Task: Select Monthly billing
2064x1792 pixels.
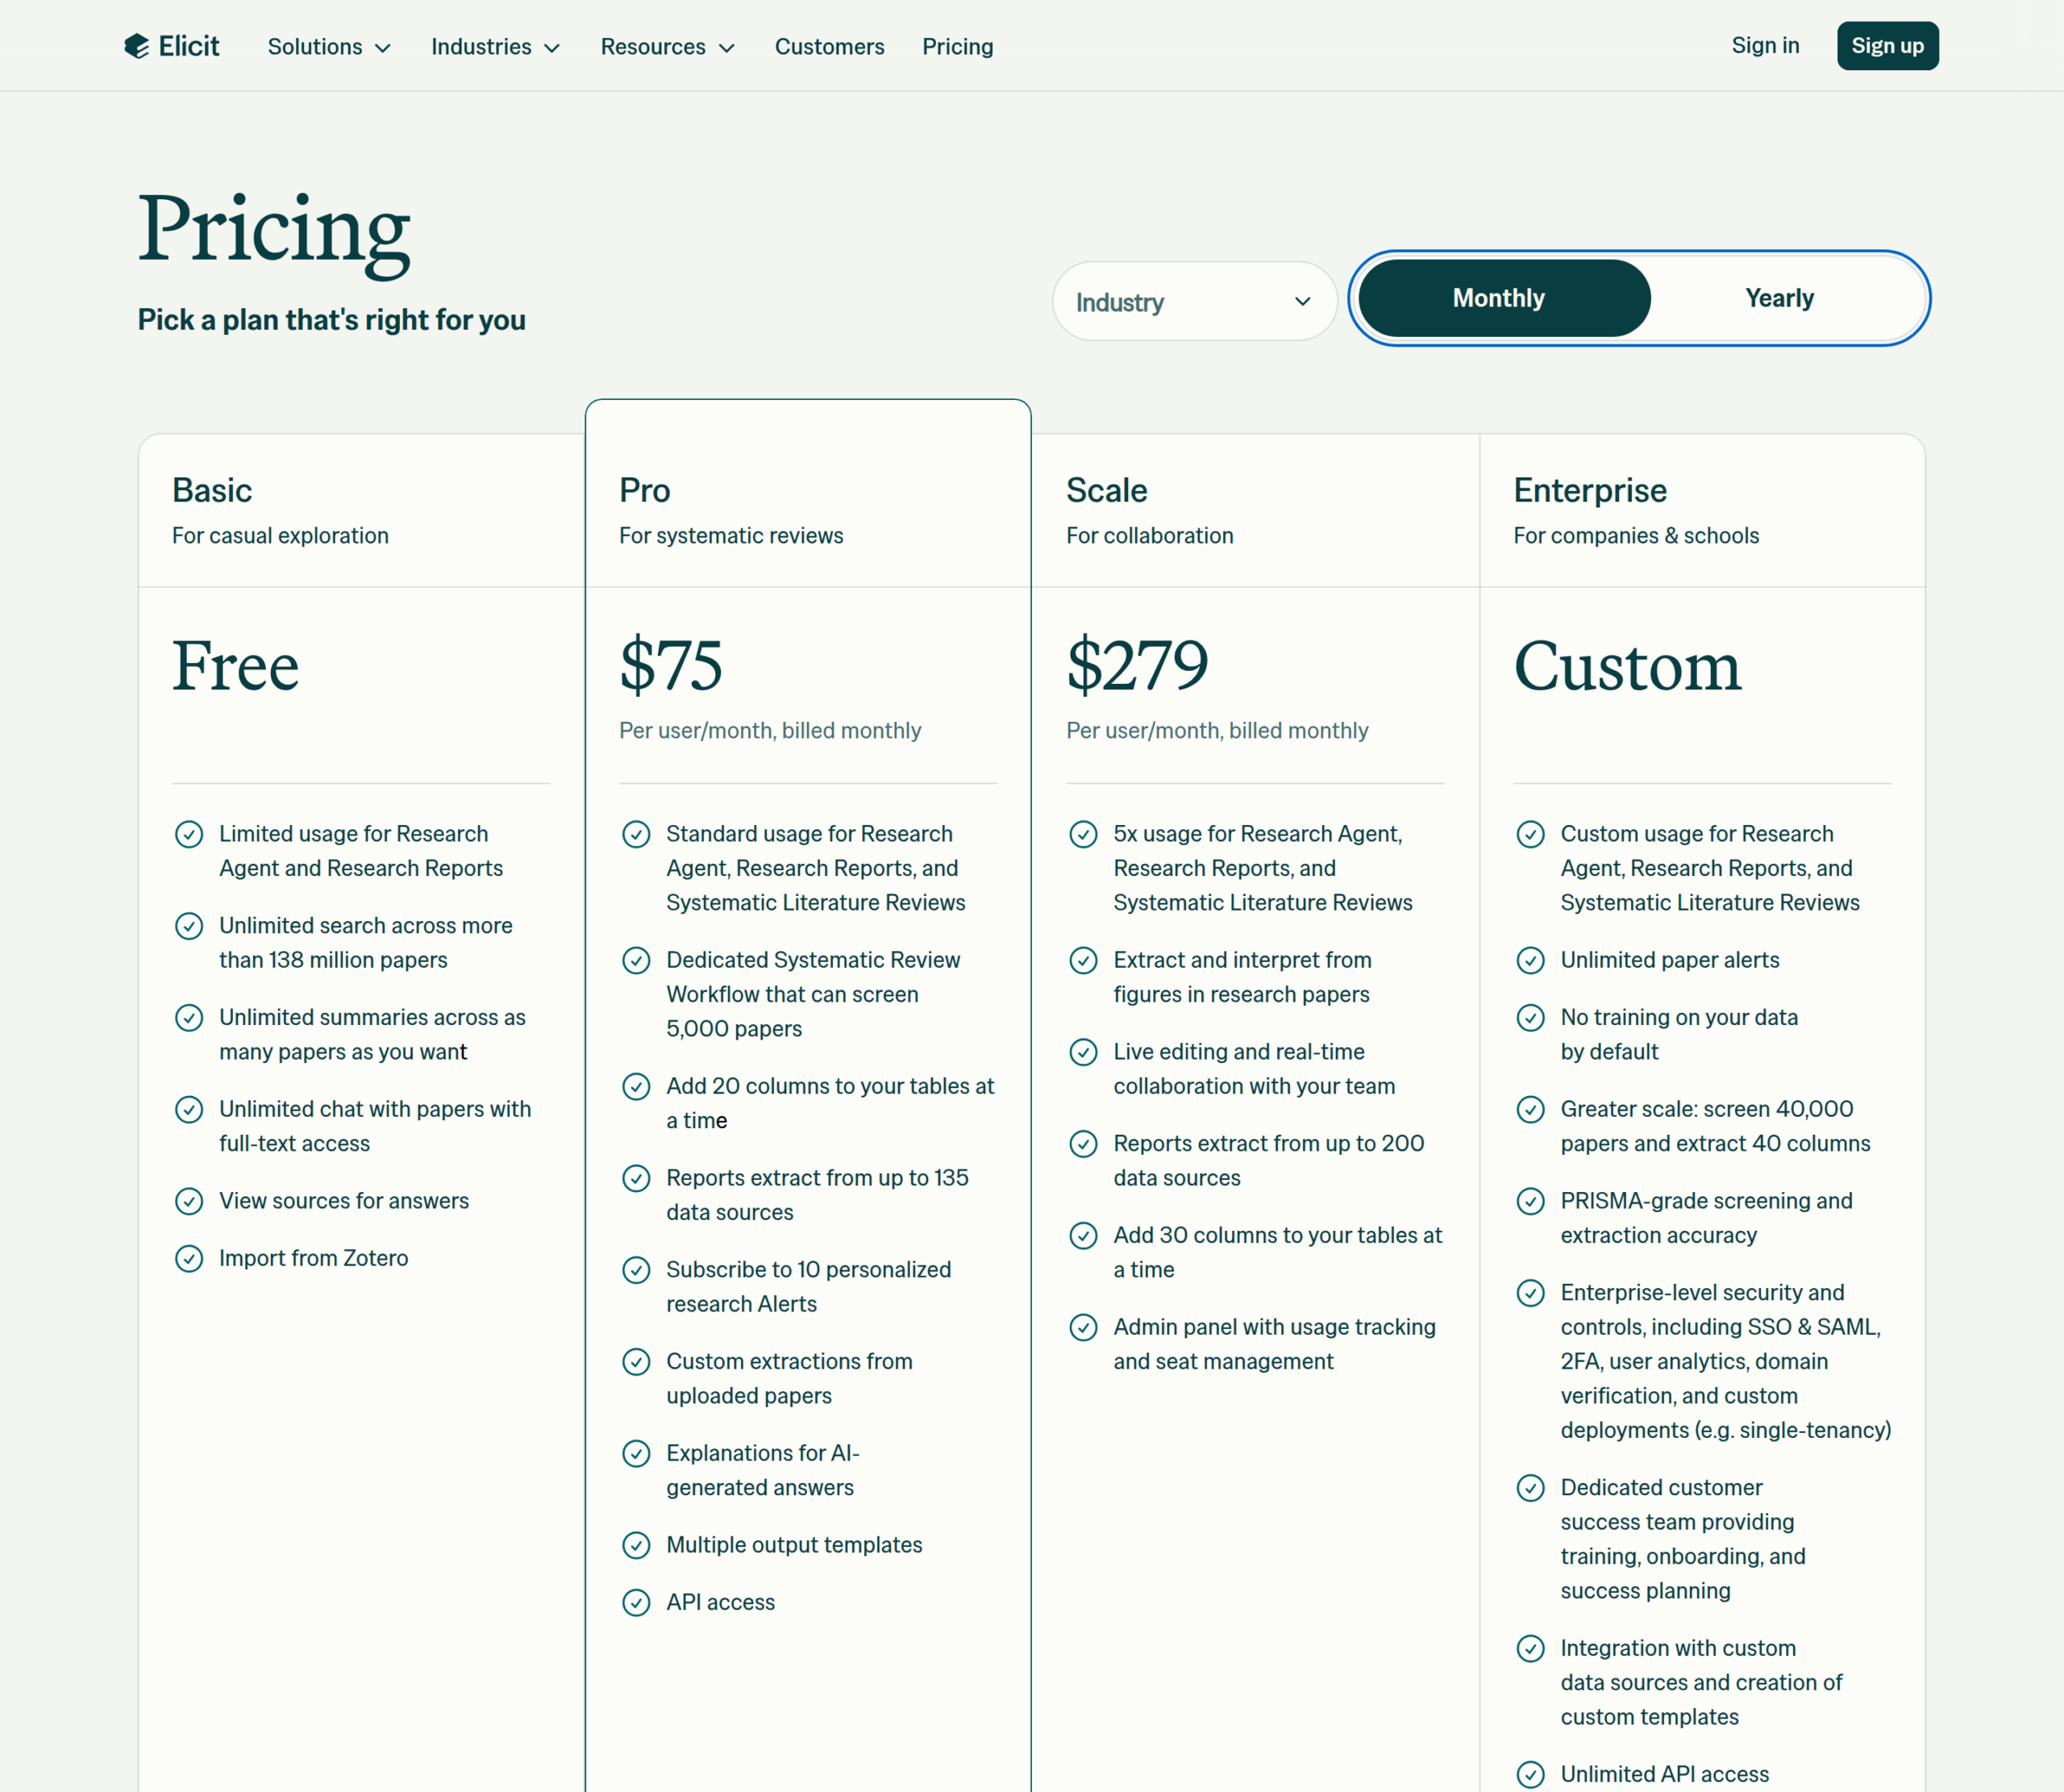Action: coord(1504,298)
